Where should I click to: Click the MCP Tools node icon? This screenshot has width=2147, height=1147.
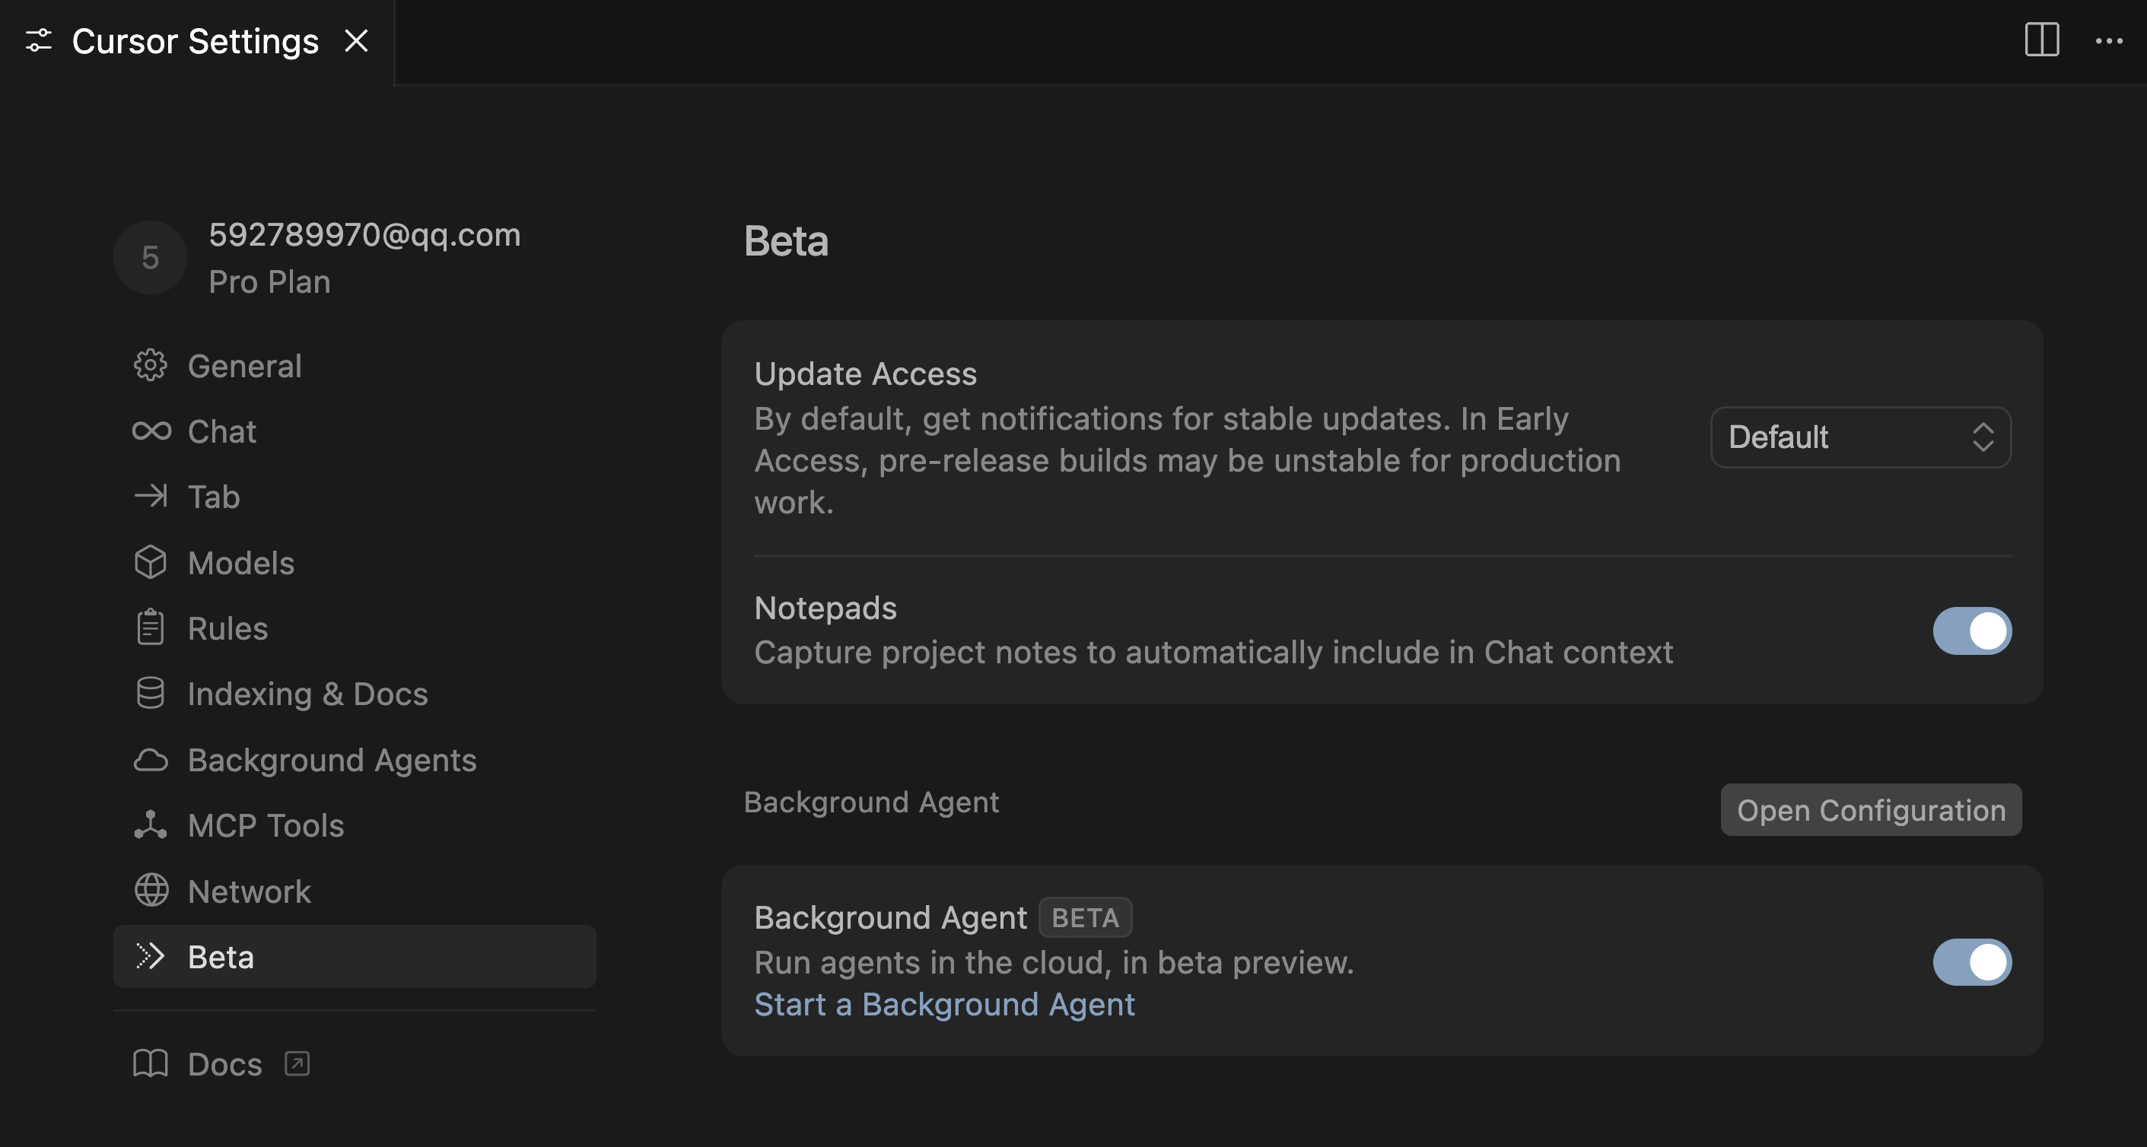[x=150, y=825]
